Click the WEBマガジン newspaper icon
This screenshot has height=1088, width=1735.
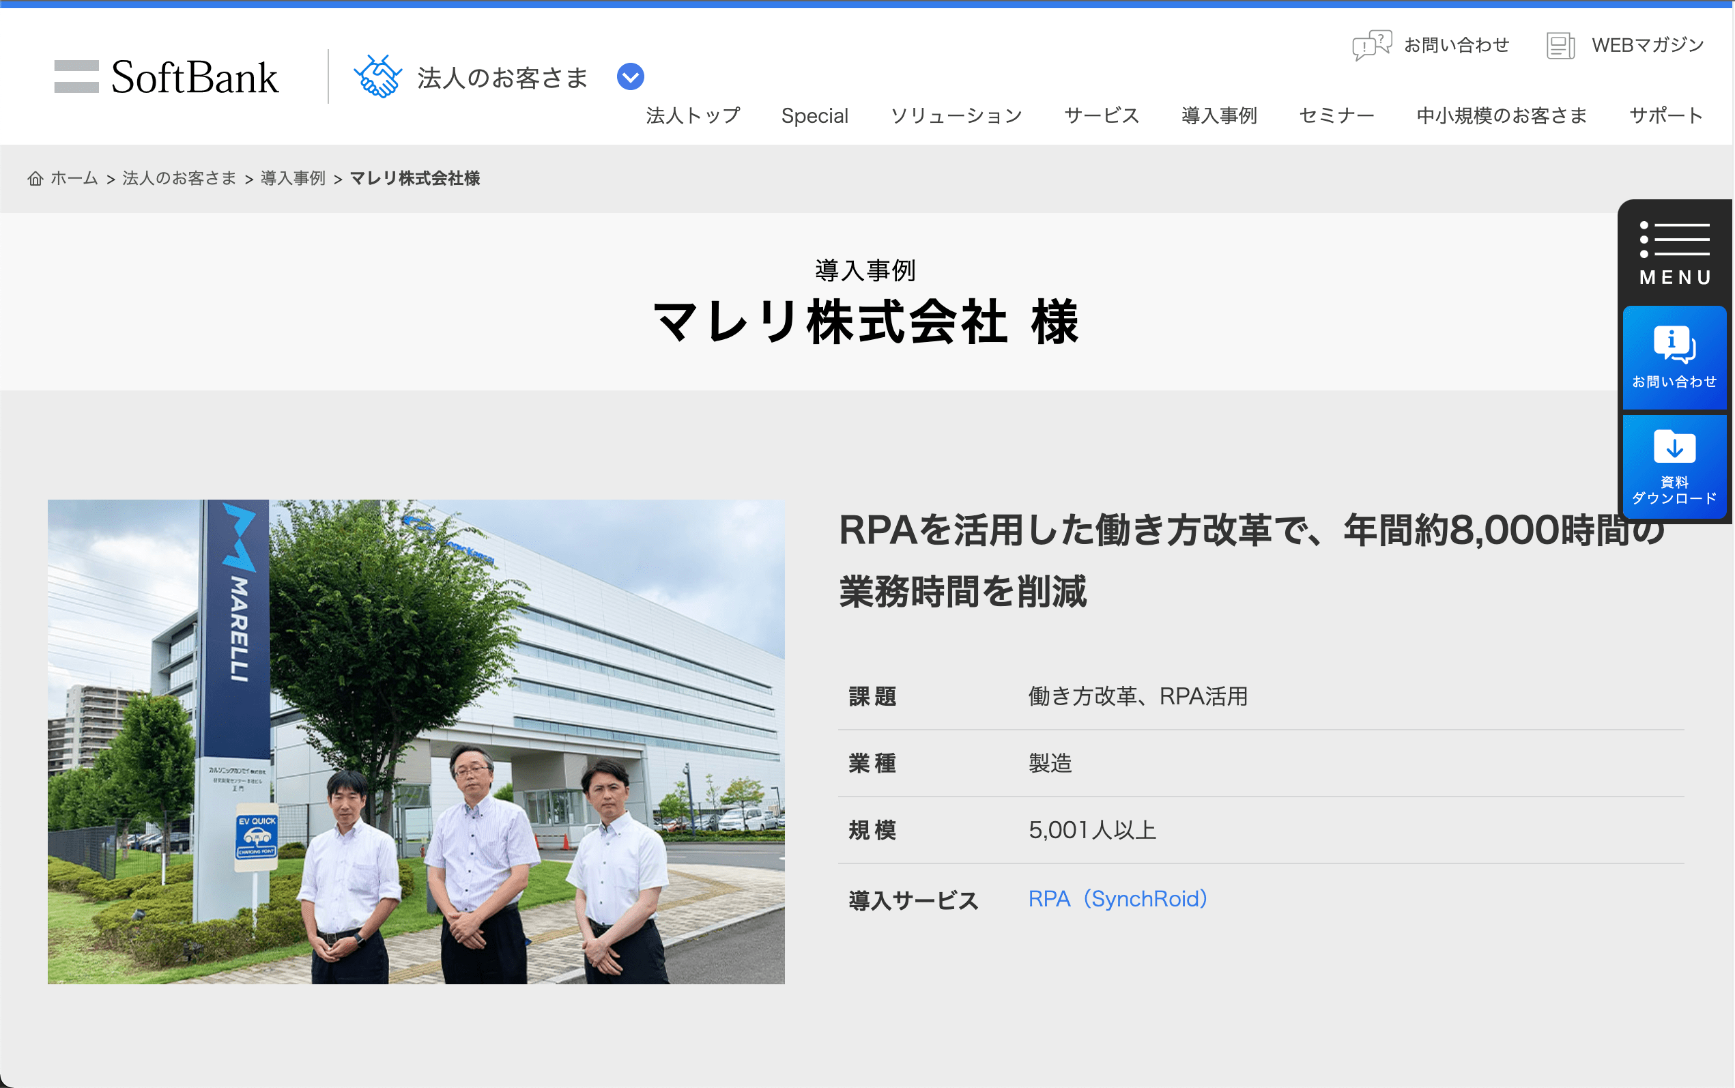coord(1560,45)
